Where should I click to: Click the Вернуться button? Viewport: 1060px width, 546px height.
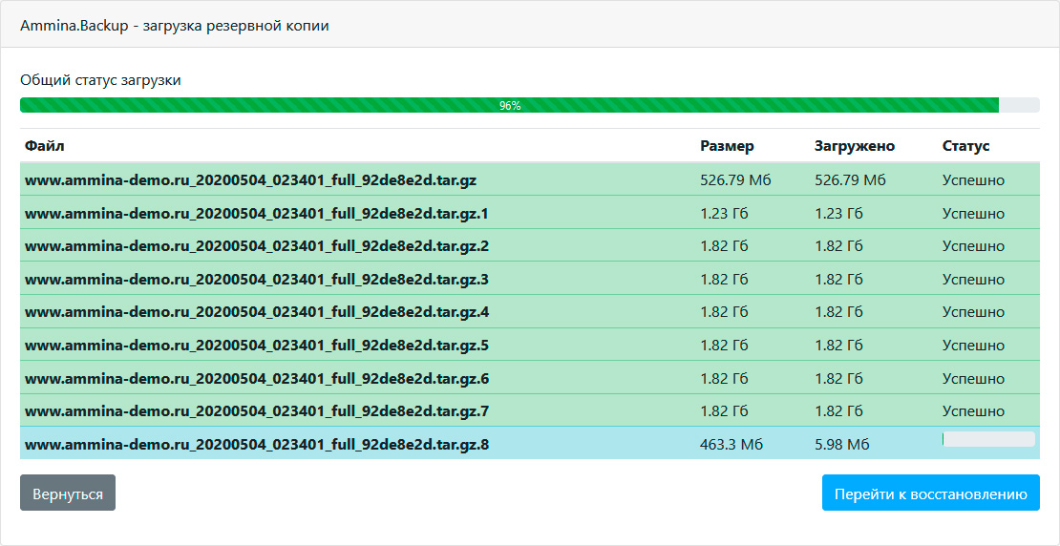(x=68, y=493)
